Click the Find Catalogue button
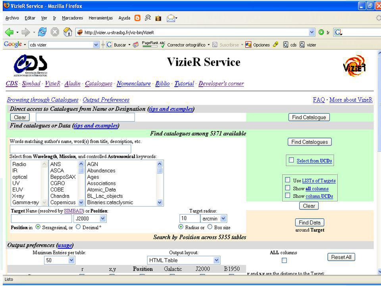This screenshot has width=381, height=286. click(x=309, y=117)
